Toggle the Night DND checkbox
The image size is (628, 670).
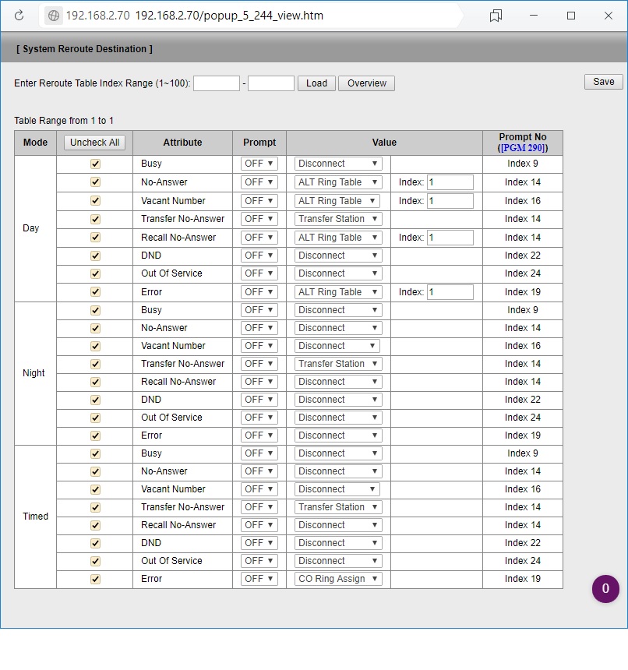click(x=95, y=400)
